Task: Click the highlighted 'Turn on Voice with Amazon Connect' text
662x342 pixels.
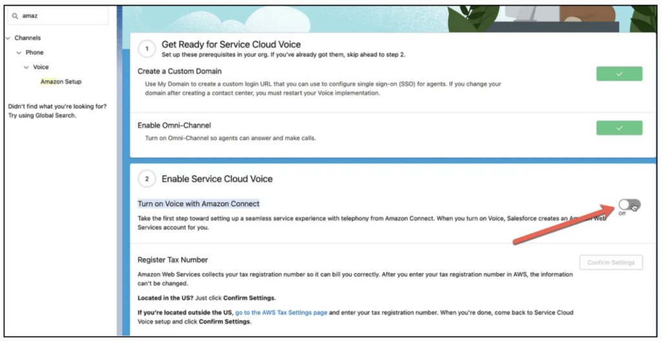Action: [198, 204]
